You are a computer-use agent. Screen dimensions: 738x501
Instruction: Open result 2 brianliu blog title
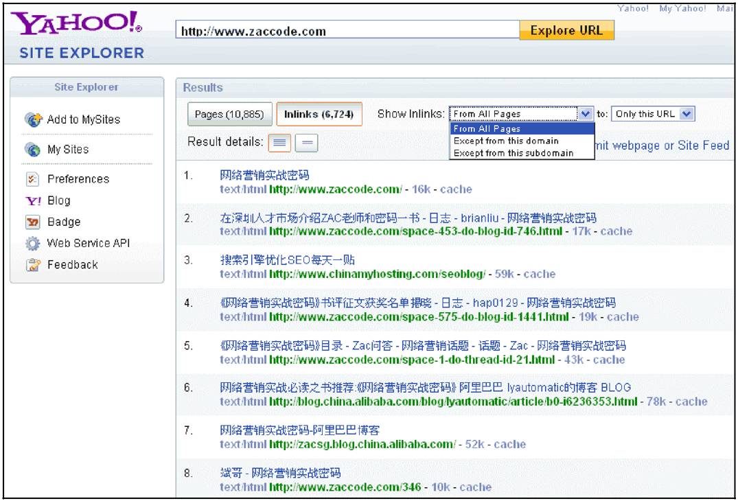click(x=408, y=218)
